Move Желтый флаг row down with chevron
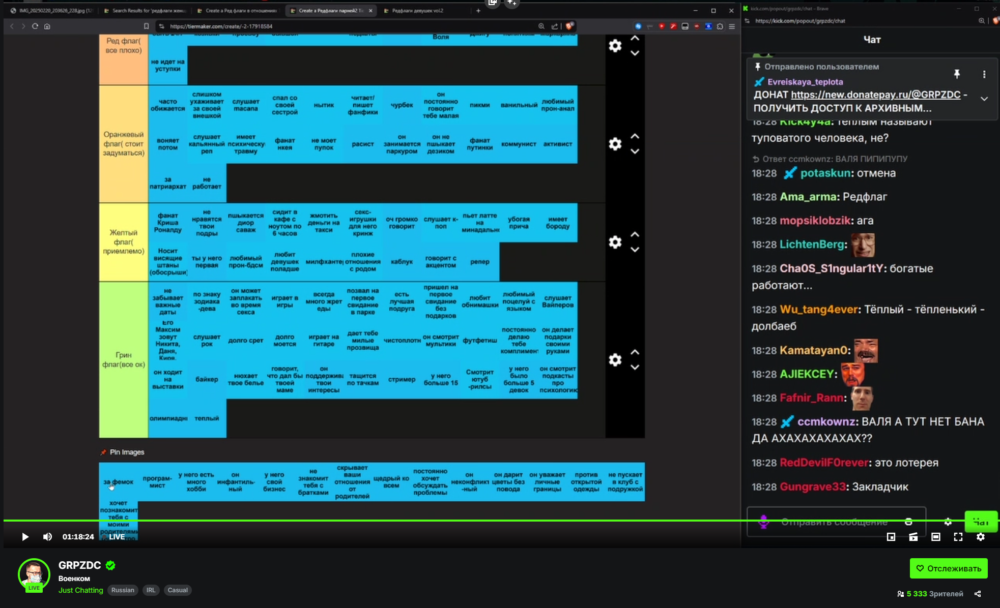1000x608 pixels. pyautogui.click(x=635, y=250)
